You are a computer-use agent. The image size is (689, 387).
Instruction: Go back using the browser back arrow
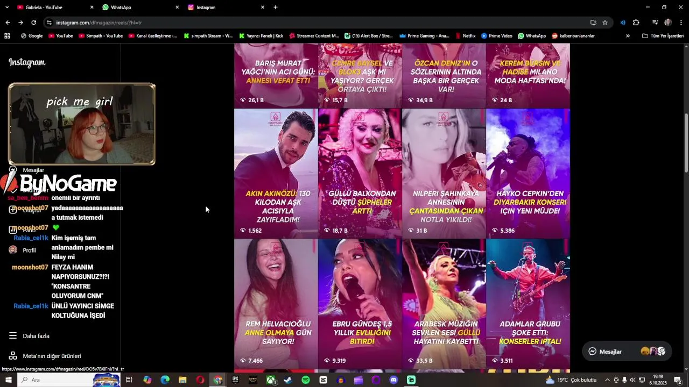click(8, 23)
